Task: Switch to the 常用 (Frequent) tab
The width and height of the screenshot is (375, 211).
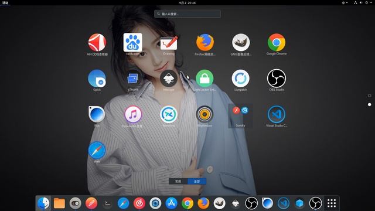Action: (178, 181)
